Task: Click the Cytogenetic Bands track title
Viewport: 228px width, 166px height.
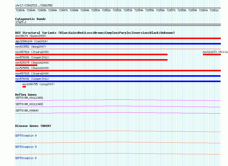Action: (x=30, y=19)
